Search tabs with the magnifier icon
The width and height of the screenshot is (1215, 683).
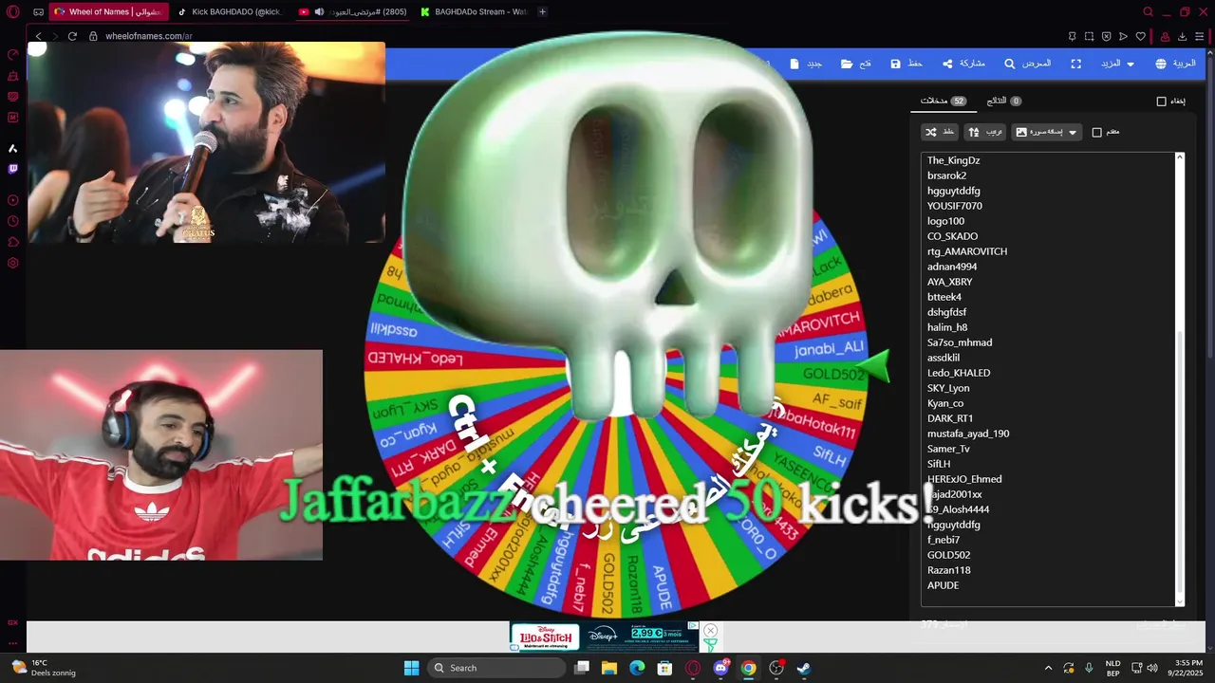click(x=1148, y=12)
